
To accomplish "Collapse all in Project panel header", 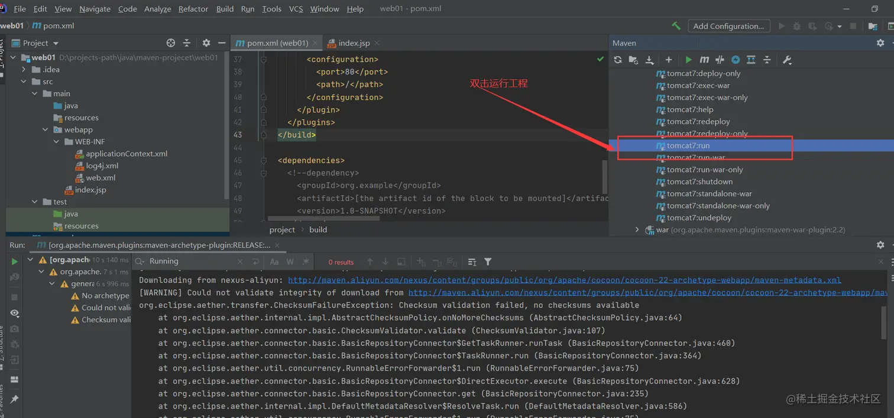I will 187,43.
